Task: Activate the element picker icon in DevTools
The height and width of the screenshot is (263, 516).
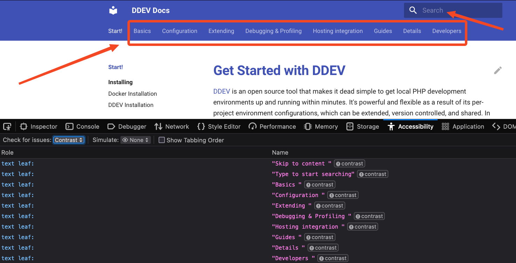Action: 7,127
